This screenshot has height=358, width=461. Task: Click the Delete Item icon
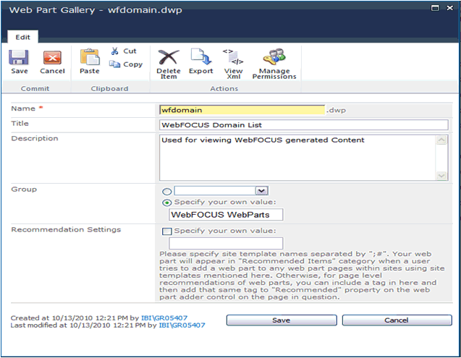(x=168, y=59)
